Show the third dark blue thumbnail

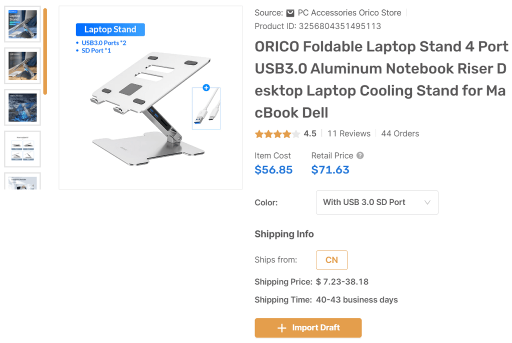click(x=22, y=107)
